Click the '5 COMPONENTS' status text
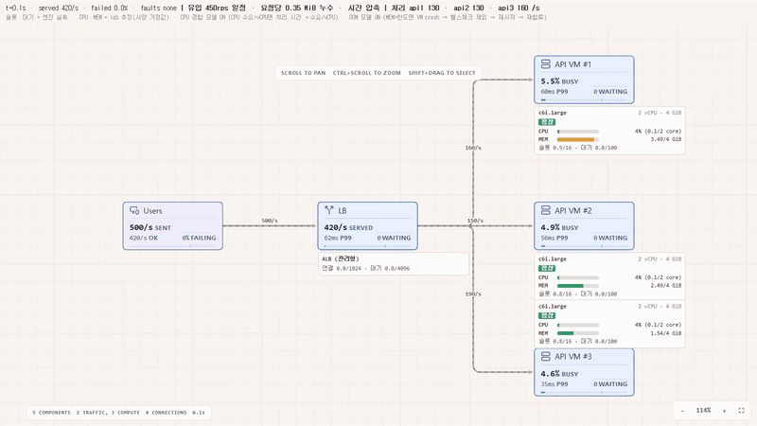The height and width of the screenshot is (426, 757). point(51,413)
